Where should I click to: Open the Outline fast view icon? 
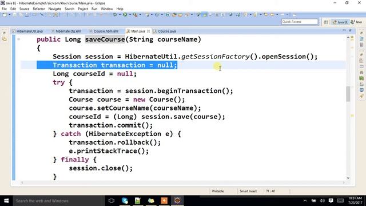(x=361, y=39)
